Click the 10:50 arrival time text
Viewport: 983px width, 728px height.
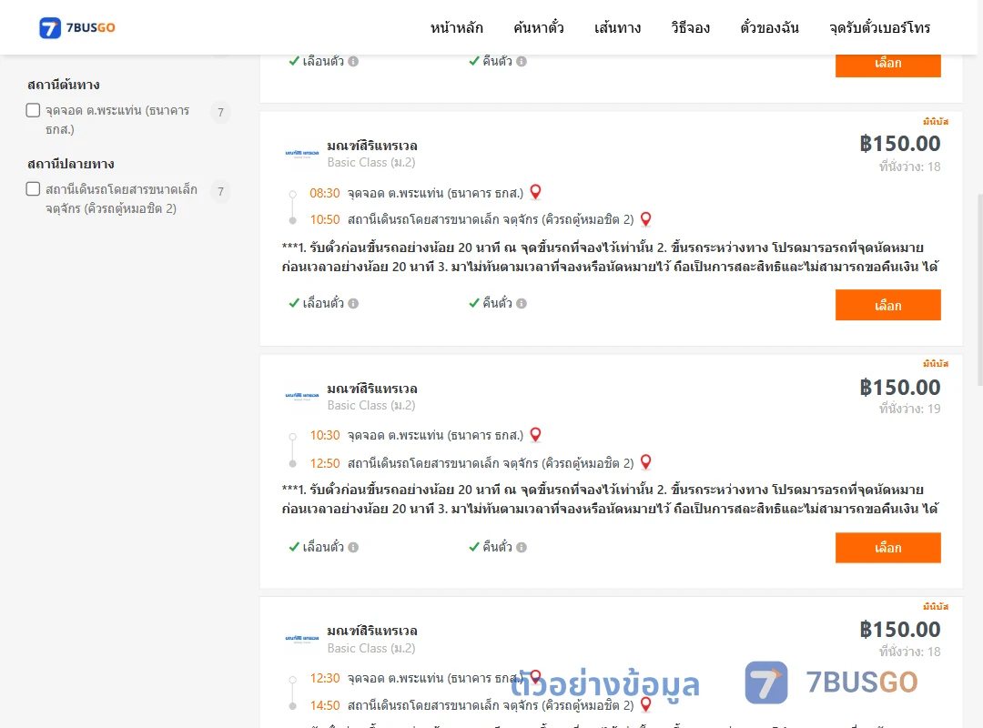(325, 219)
